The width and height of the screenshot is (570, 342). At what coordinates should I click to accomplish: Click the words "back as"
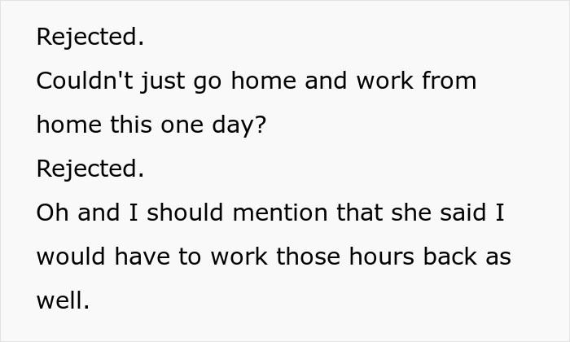(x=467, y=256)
